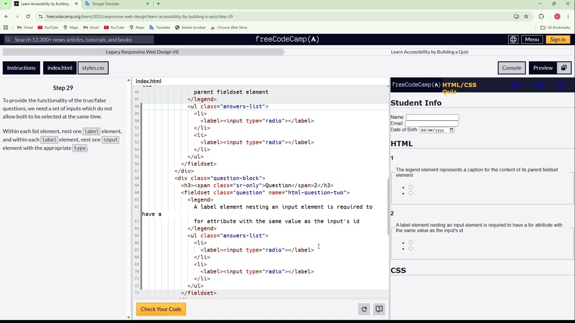
Task: Reload the page with the refresh icon
Action: point(28,17)
